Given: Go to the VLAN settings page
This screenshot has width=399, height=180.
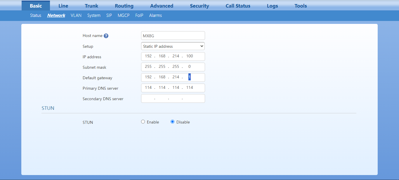Looking at the screenshot, I should tap(76, 15).
